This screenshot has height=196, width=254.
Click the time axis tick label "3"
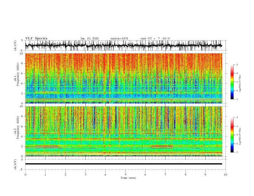85,175
